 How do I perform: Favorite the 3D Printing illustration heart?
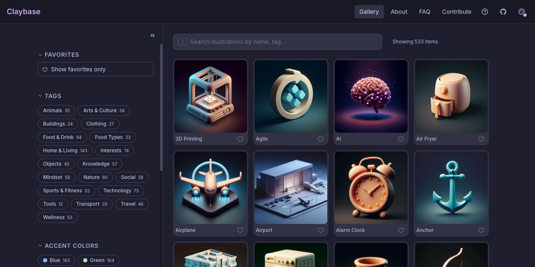click(240, 139)
